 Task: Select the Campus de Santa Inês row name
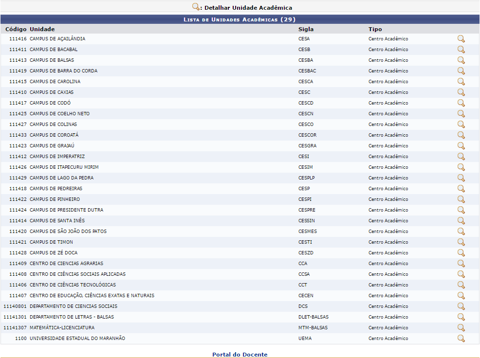57,221
